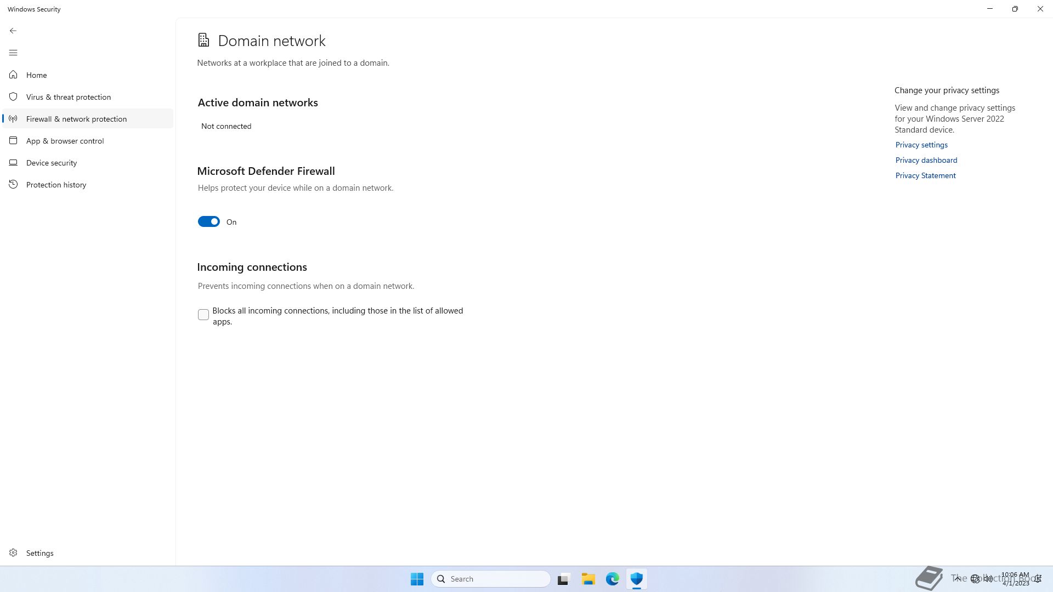Launch Microsoft Edge from taskbar
Screen dimensions: 1053x592
(x=613, y=579)
